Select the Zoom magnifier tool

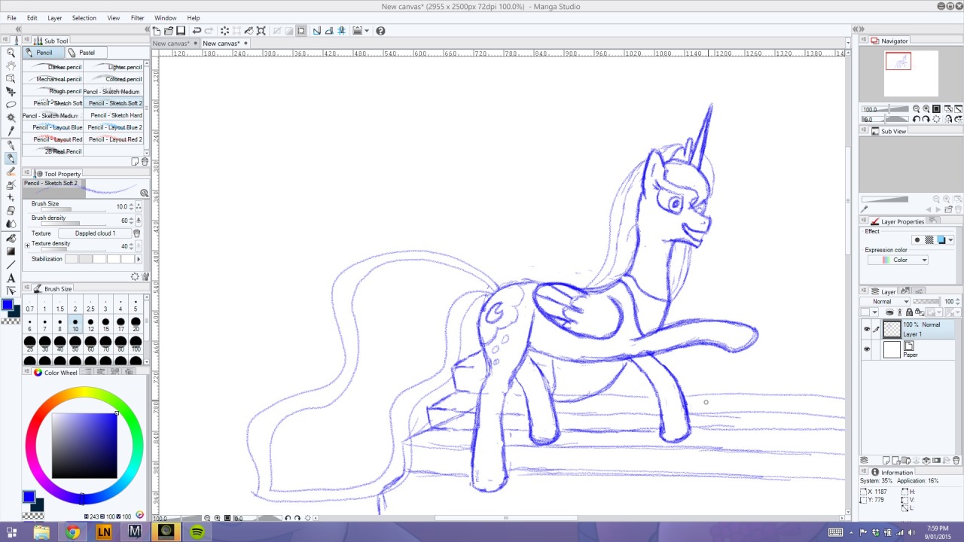(x=11, y=53)
